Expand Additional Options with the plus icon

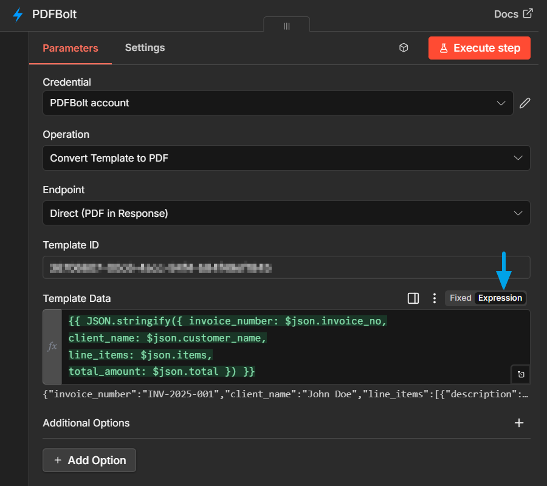pos(519,422)
